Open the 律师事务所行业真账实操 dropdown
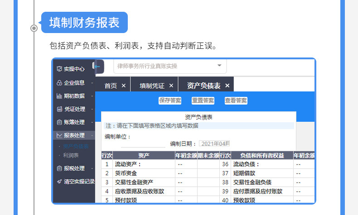The width and height of the screenshot is (358, 215). [x=170, y=66]
